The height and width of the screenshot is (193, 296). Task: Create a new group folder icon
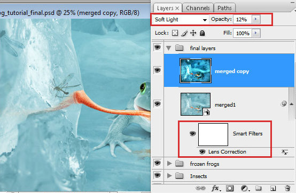point(259,188)
